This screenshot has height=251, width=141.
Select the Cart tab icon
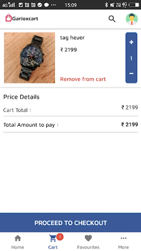pos(53,238)
